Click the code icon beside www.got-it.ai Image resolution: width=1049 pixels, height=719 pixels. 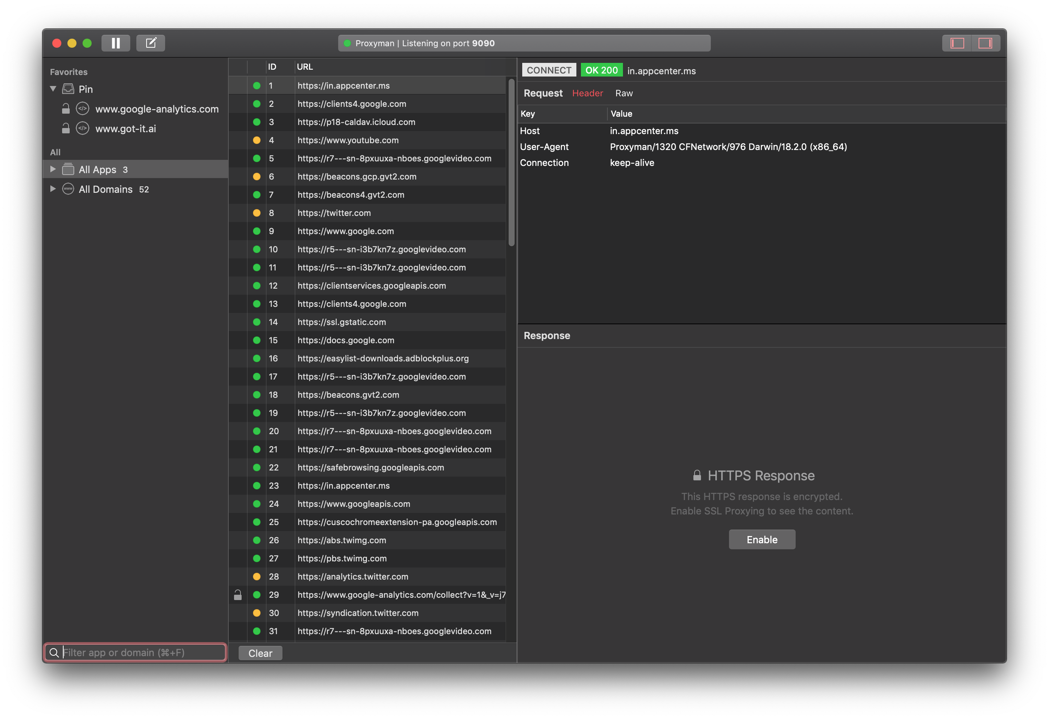point(82,128)
